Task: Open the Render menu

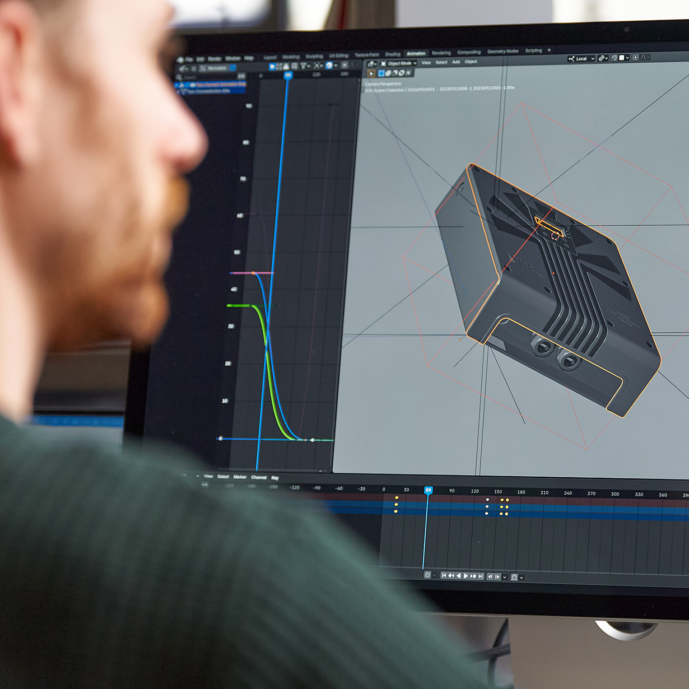Action: pyautogui.click(x=215, y=59)
